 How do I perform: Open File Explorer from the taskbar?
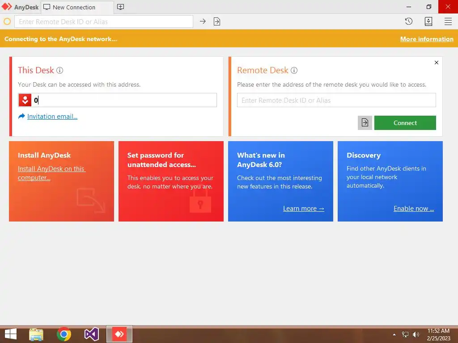pos(36,334)
